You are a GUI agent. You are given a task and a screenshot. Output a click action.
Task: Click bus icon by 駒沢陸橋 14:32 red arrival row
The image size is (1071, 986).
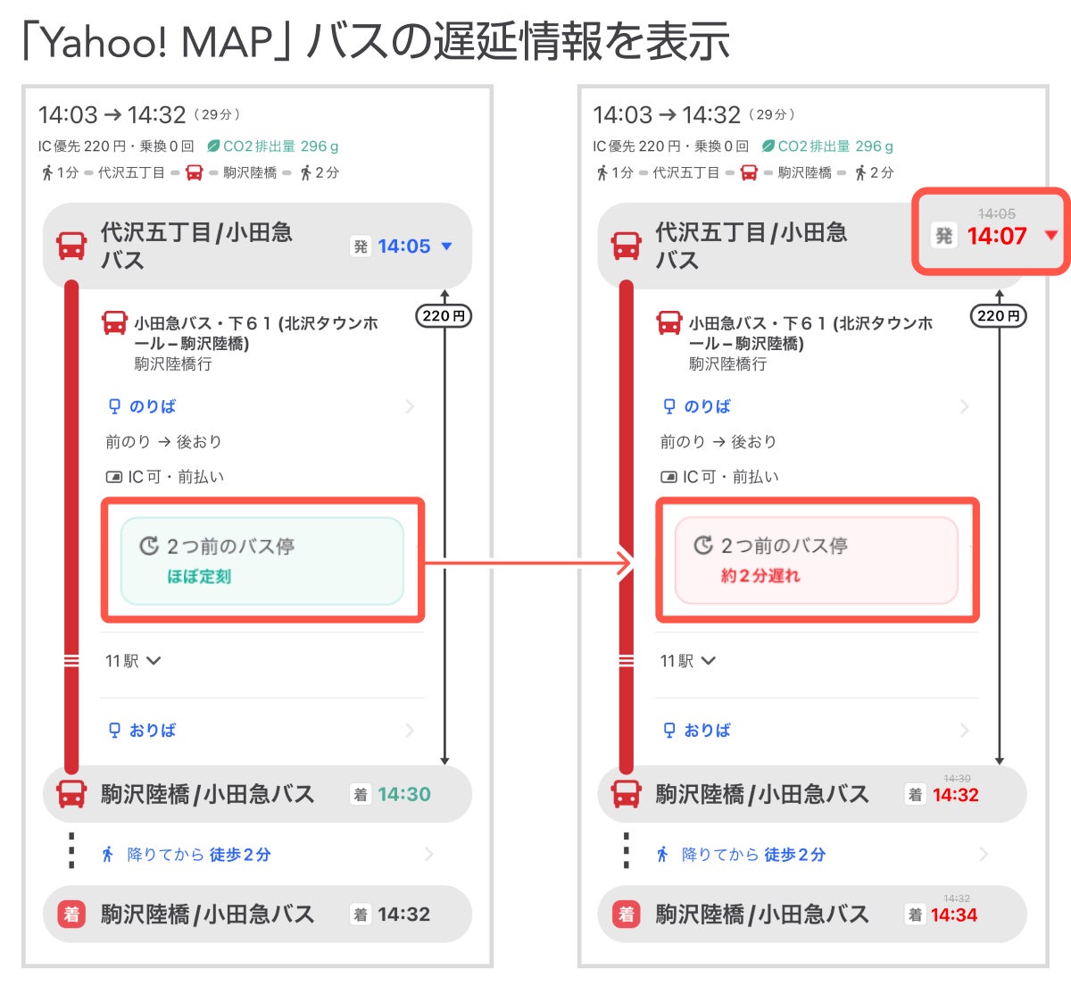[x=627, y=794]
